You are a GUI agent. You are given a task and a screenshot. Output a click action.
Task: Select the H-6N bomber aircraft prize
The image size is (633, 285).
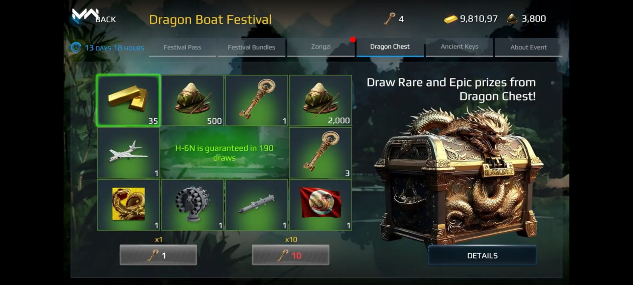[x=128, y=153]
